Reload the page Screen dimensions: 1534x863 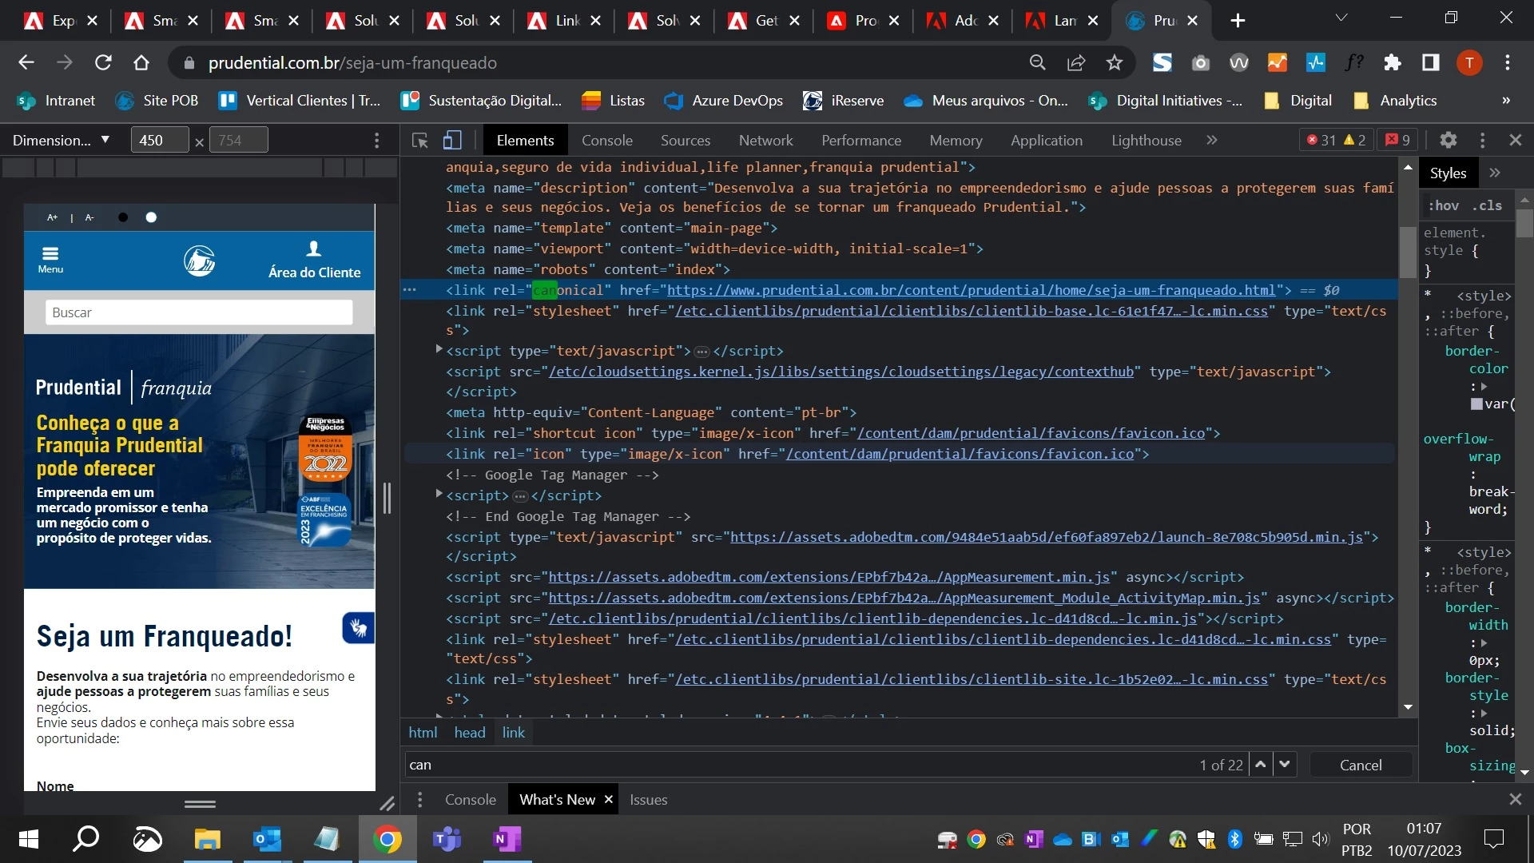[103, 62]
